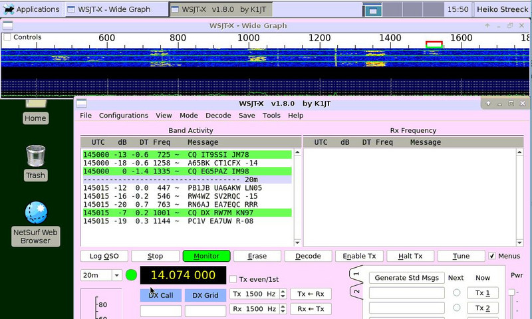The image size is (532, 319).
Task: Shade the WSJT-X main window up arrow
Action: pyautogui.click(x=488, y=104)
